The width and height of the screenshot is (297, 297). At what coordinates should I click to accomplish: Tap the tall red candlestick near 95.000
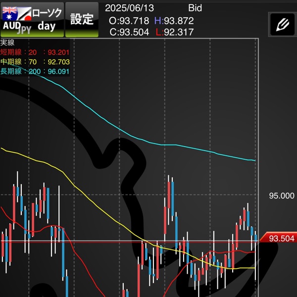click(x=169, y=195)
